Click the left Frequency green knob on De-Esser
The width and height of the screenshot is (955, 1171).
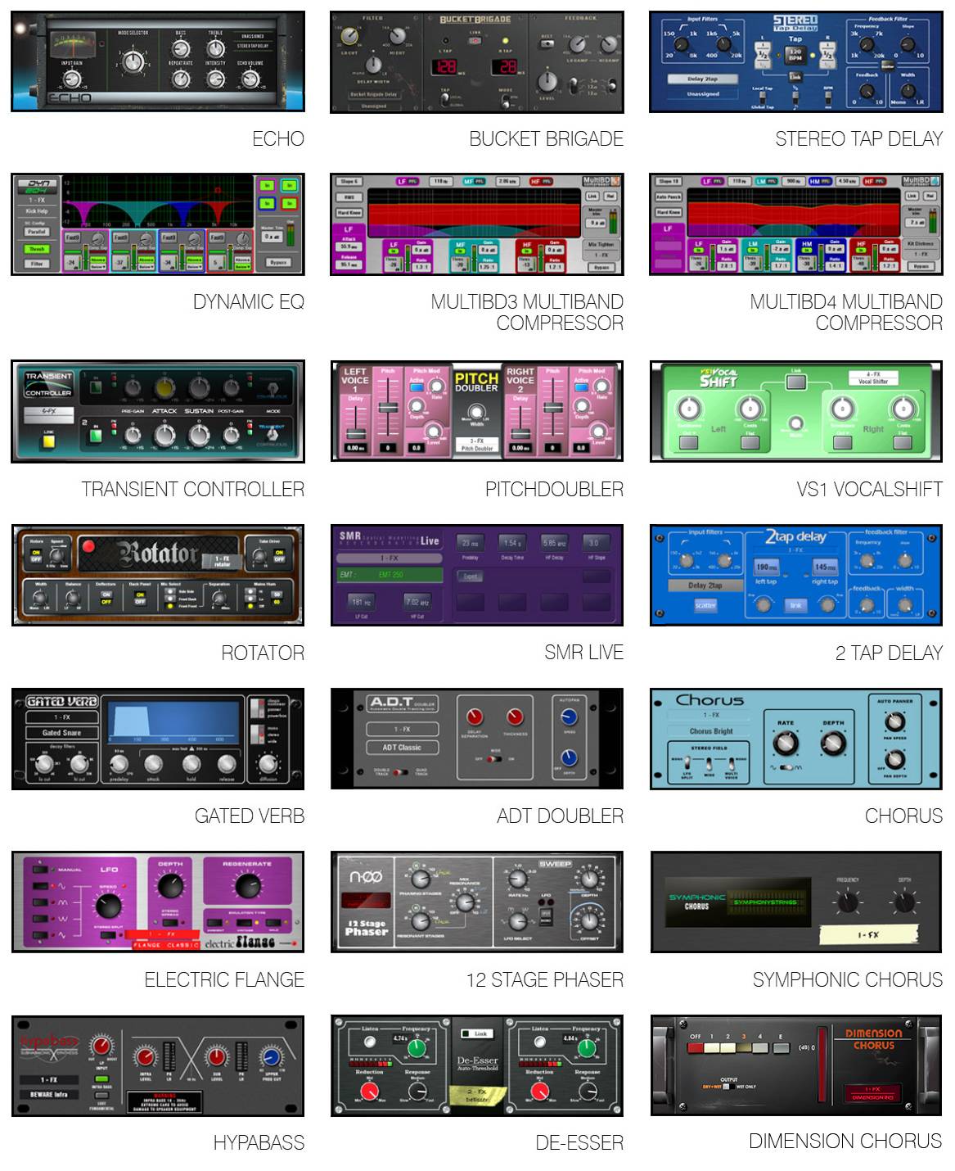pos(417,1047)
